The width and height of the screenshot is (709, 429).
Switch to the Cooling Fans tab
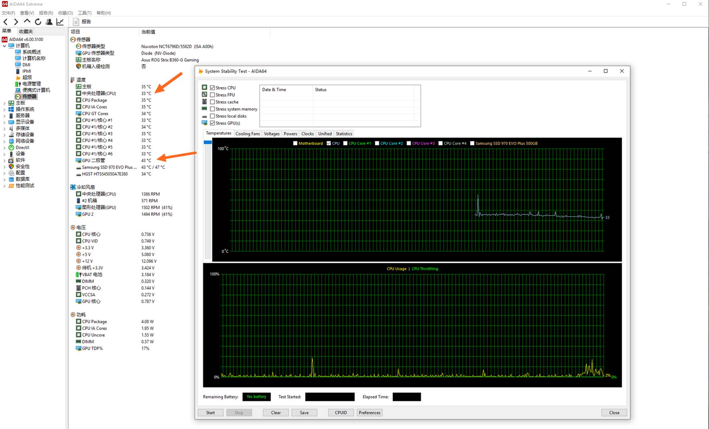point(247,134)
